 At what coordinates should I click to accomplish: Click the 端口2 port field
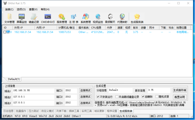tap(71, 97)
